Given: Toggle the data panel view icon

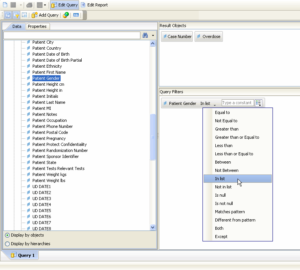Looking at the screenshot, I should [8, 15].
